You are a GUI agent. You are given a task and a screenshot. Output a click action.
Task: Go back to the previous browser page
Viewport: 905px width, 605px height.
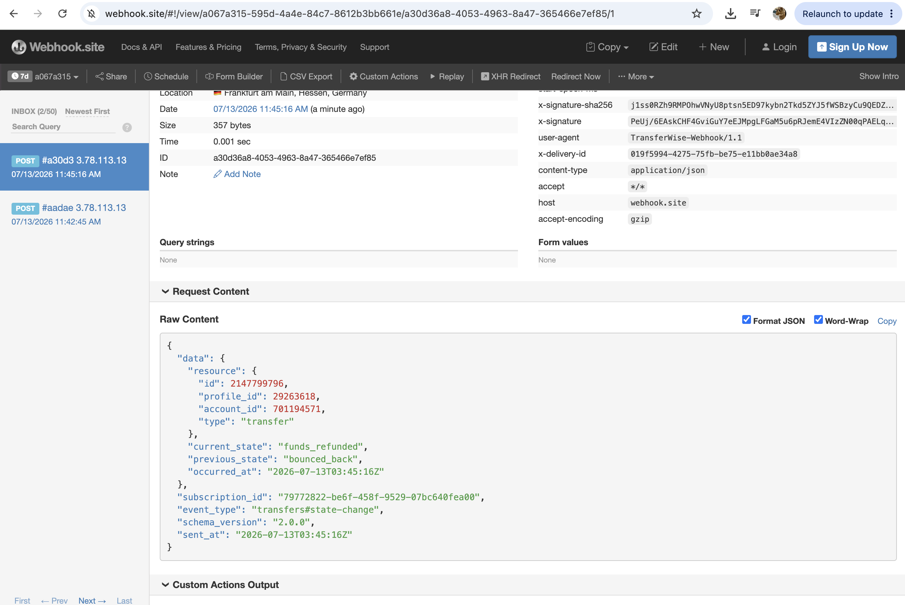(14, 14)
